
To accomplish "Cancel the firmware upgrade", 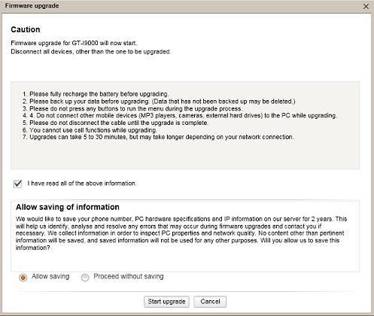I will [x=210, y=302].
